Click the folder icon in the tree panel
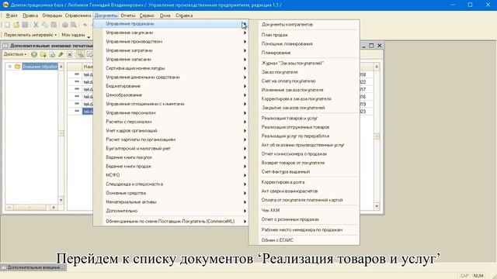Viewport: 497px width, 279px height. [17, 67]
